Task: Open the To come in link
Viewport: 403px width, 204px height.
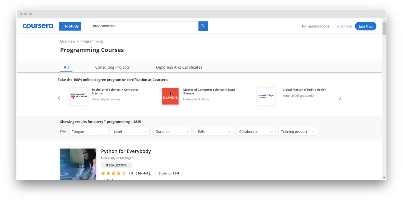Action: coord(343,26)
